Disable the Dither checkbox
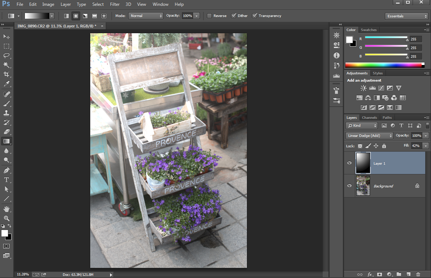The image size is (431, 278). click(x=234, y=16)
